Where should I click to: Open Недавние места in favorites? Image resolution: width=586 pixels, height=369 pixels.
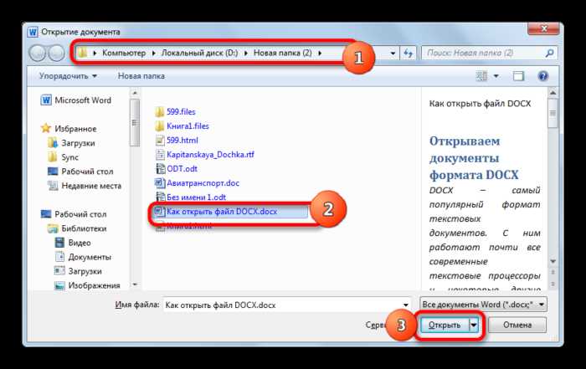[85, 186]
